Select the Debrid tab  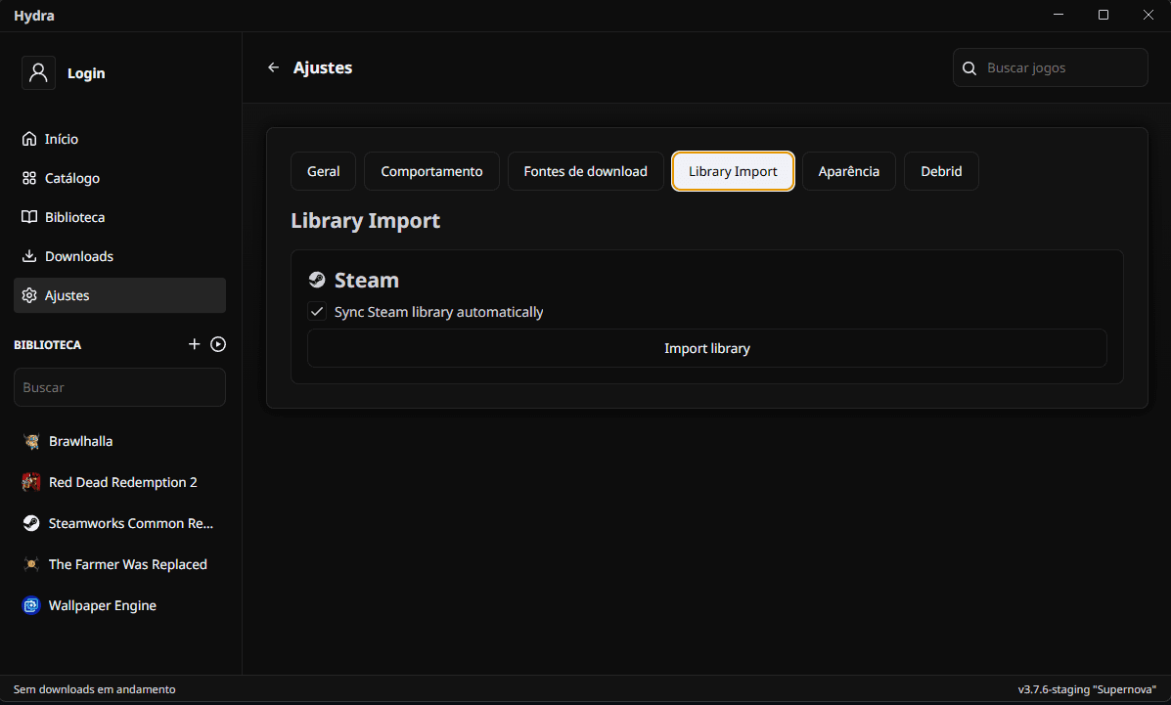point(941,171)
